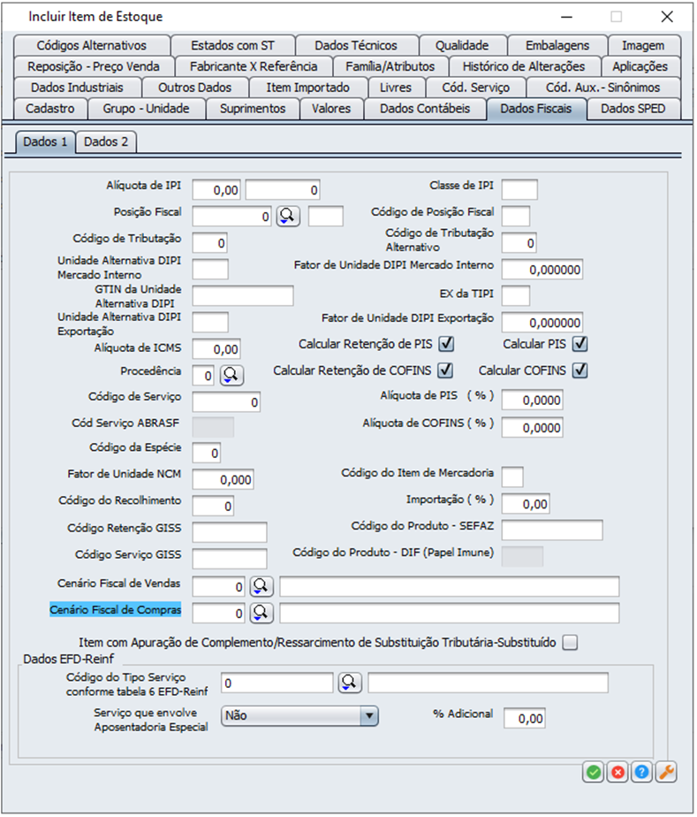This screenshot has height=817, width=697.
Task: Uncheck Calcular Retenção de PIS
Action: tap(447, 344)
